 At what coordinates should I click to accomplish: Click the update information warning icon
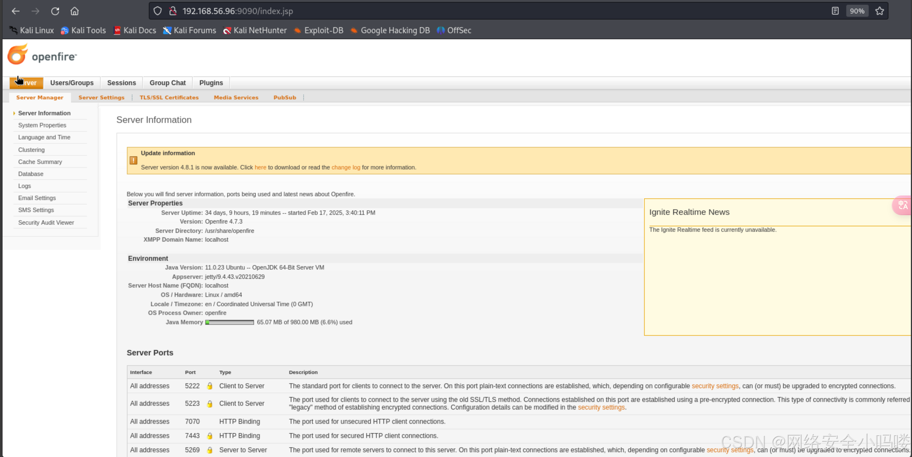[133, 160]
